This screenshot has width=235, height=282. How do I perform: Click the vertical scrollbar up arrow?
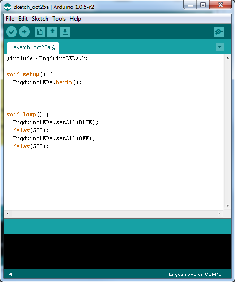pyautogui.click(x=227, y=58)
